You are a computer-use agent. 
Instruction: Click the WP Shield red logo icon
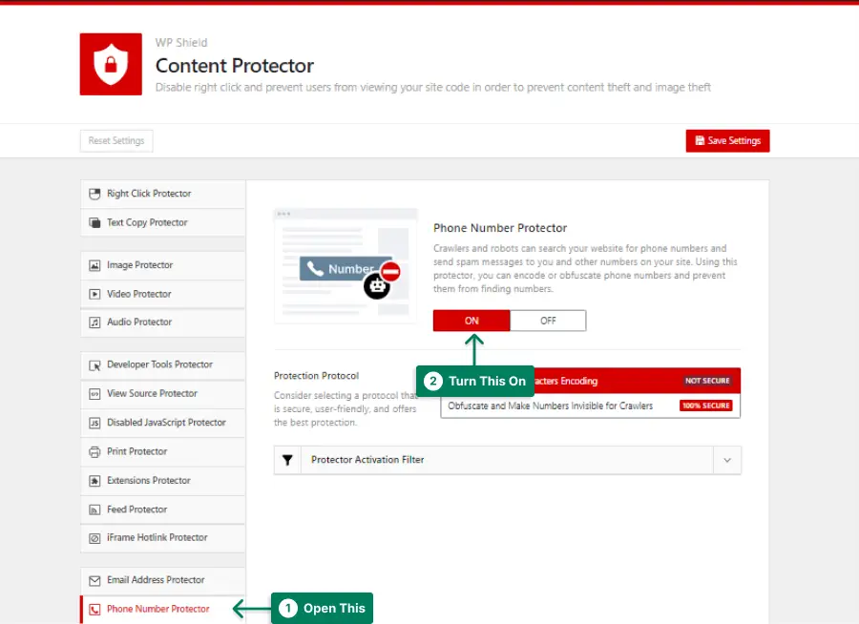[111, 64]
